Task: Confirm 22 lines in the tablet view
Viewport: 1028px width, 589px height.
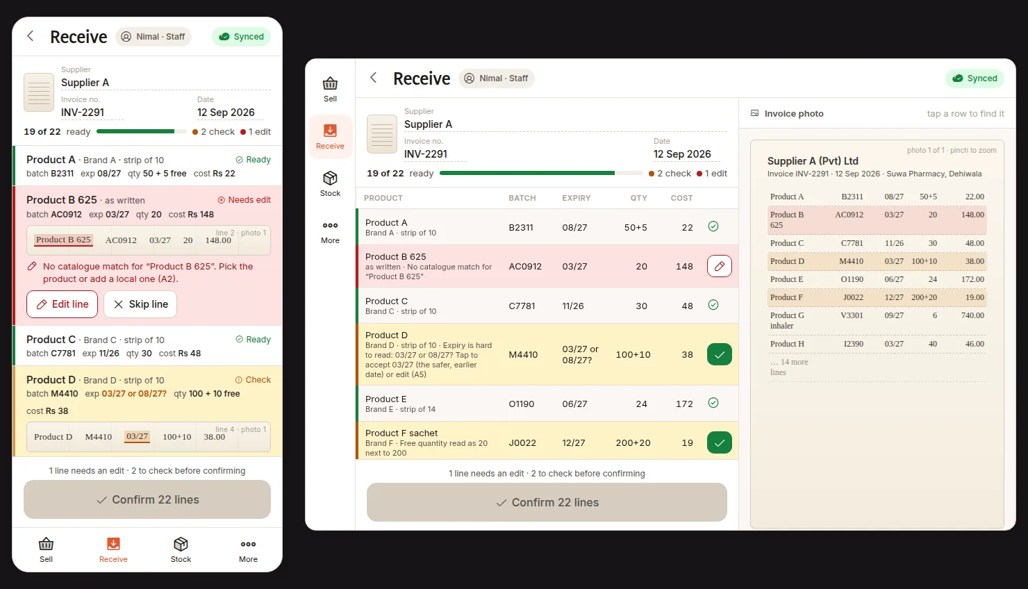Action: tap(547, 502)
